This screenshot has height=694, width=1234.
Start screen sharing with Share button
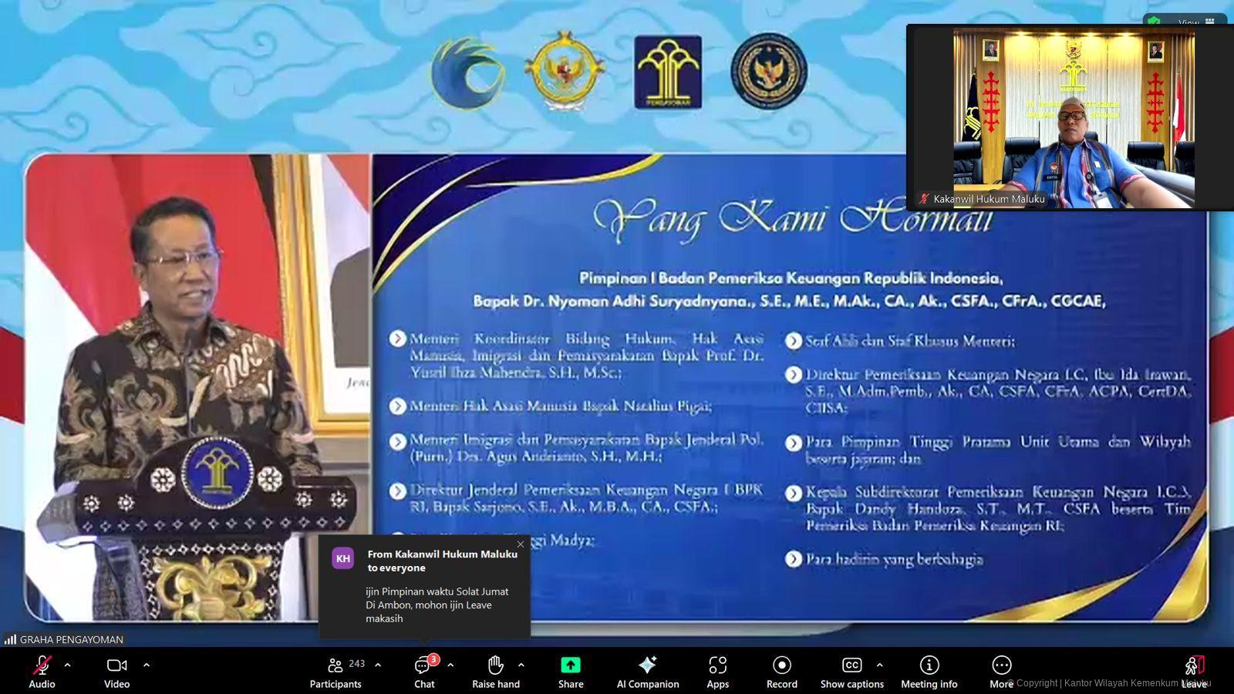[x=570, y=669]
